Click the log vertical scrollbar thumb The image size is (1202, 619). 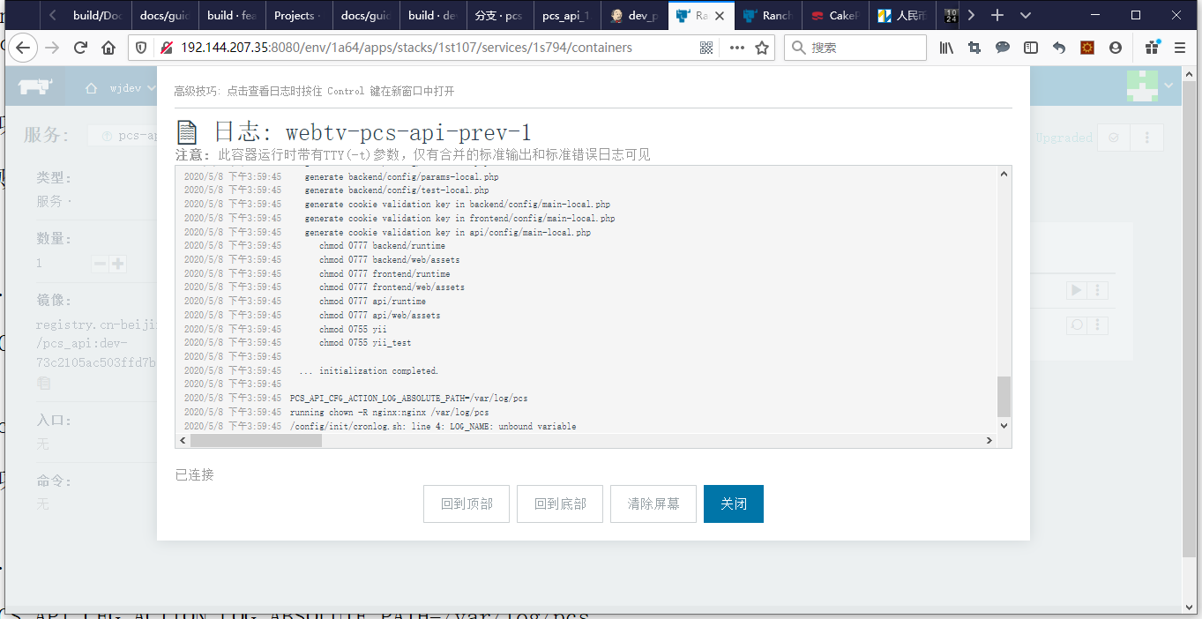[x=1004, y=396]
